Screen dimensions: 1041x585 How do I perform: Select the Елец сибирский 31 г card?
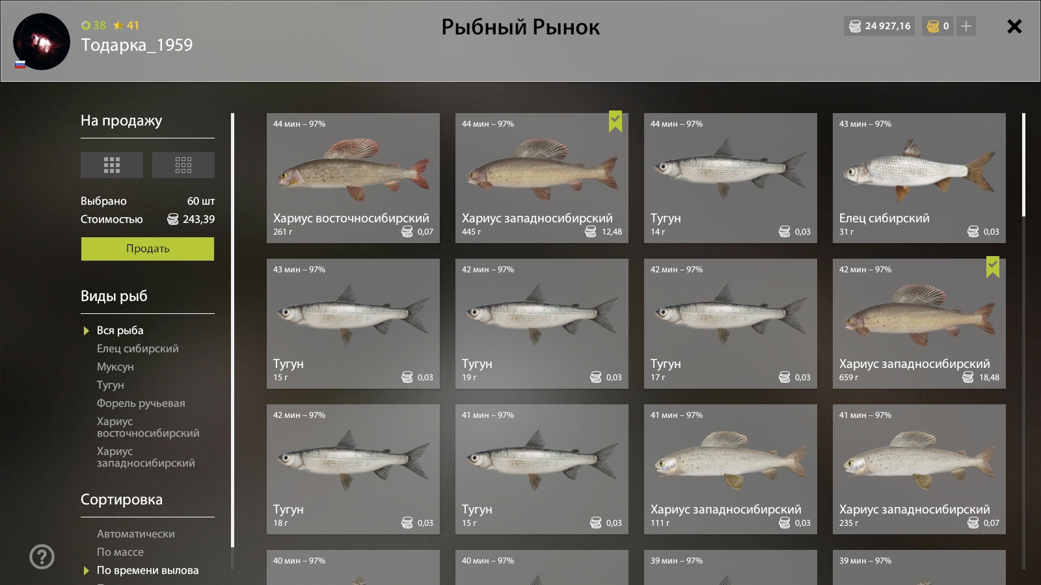click(x=919, y=178)
